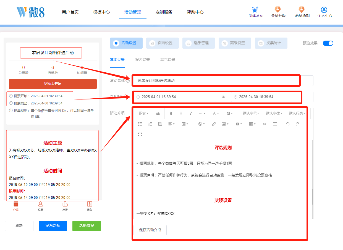
Task: Click the editor's vertical scrollbar
Action: (313, 197)
